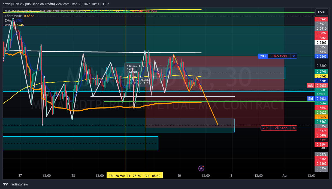Click the 0.6946 red price tag
This screenshot has height=189, width=332.
click(322, 19)
